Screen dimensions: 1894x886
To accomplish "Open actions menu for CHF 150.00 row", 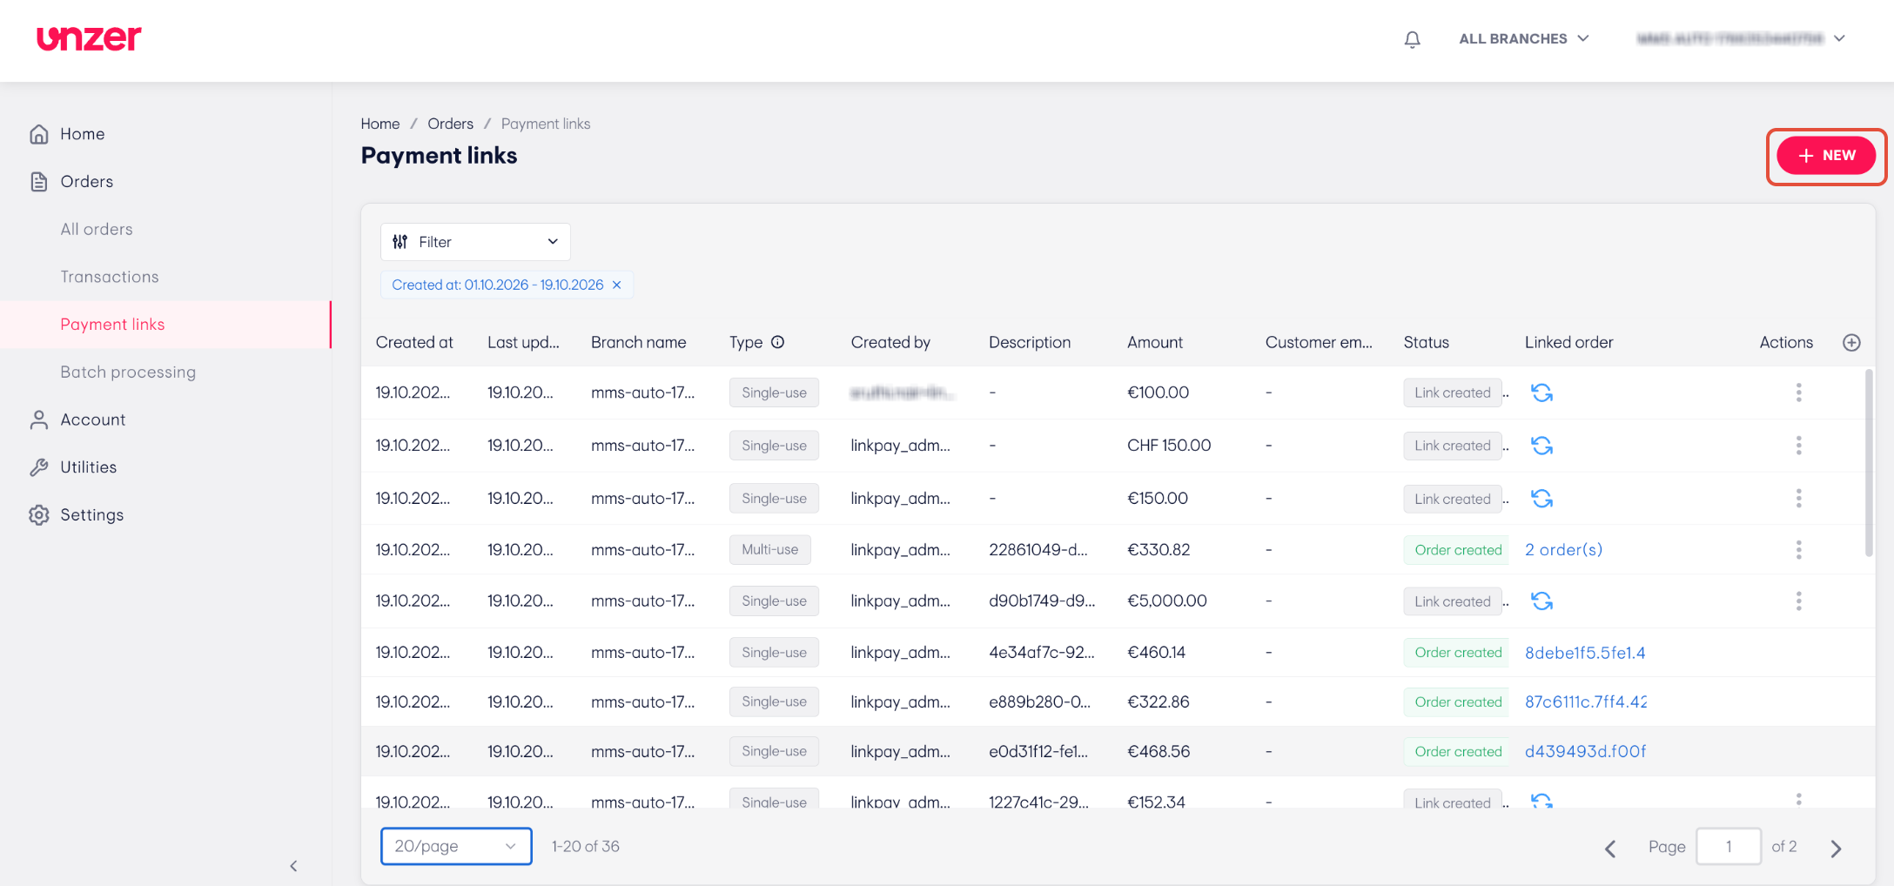I will click(1798, 446).
